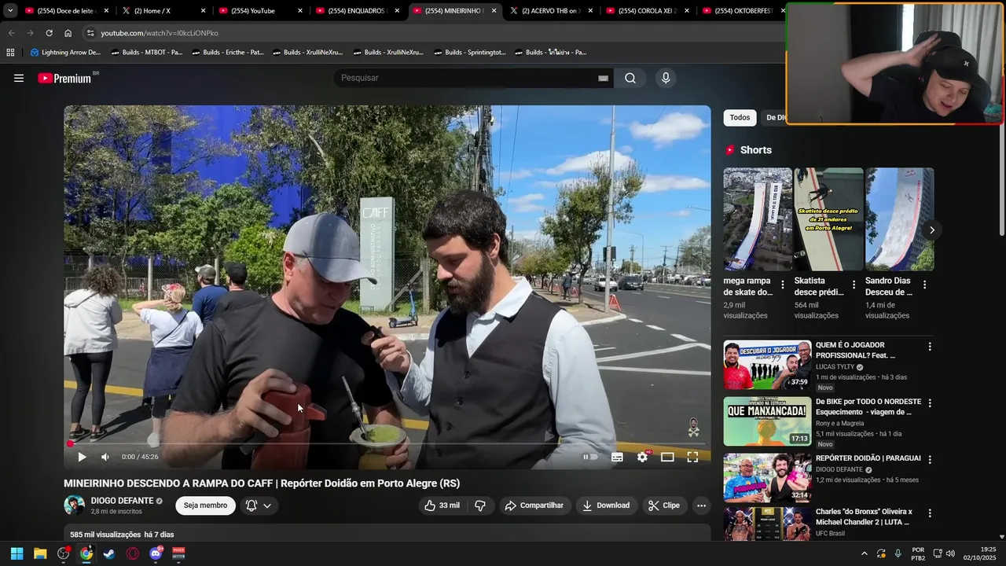Open 'Builds - MTBOT' bookmark

147,52
